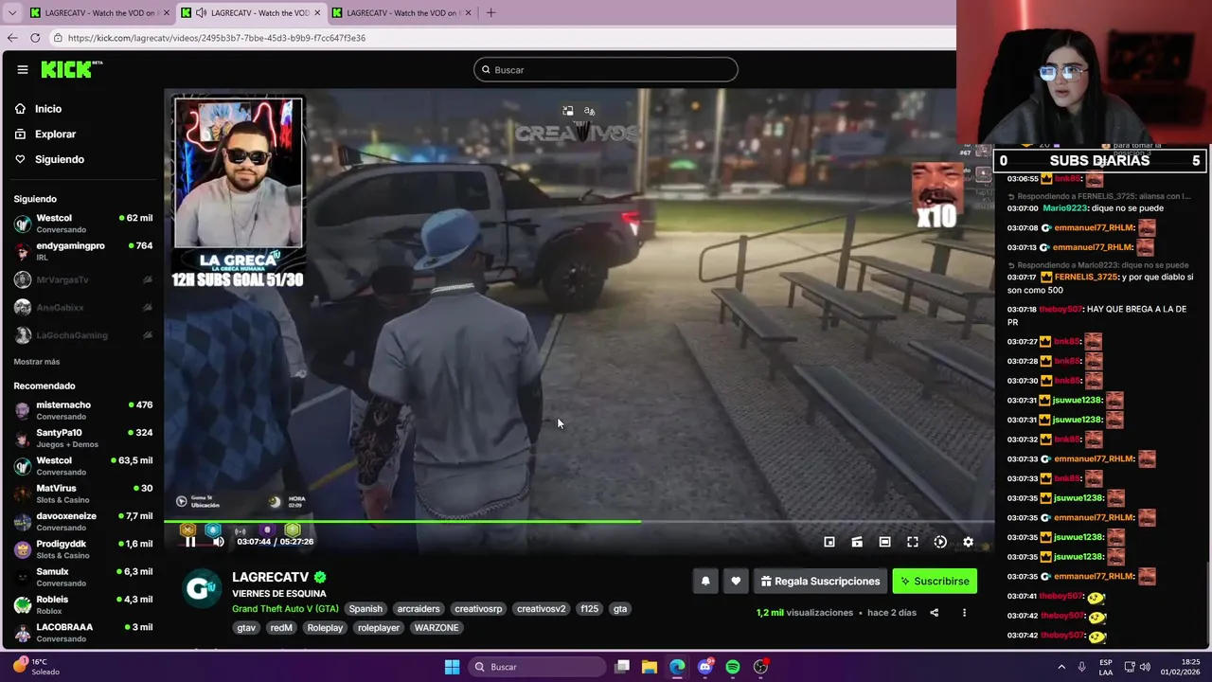The image size is (1212, 682).
Task: Select the creativosv2 tag
Action: [541, 609]
